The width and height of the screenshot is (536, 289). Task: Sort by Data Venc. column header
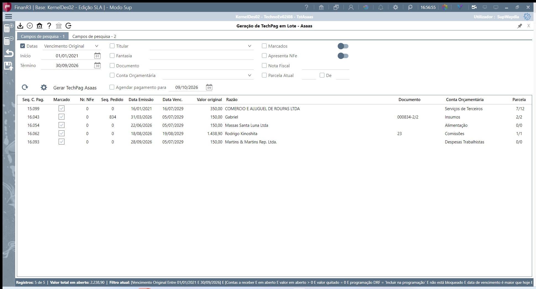click(172, 100)
